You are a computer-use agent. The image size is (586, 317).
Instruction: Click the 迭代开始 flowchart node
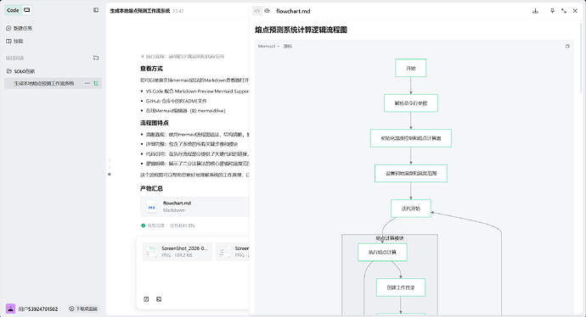click(411, 209)
